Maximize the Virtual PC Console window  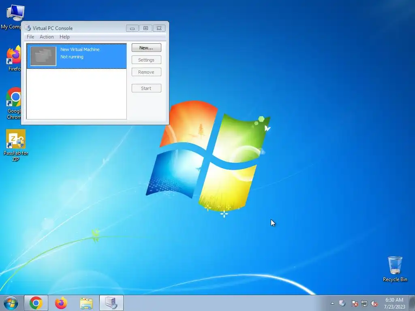pyautogui.click(x=145, y=28)
